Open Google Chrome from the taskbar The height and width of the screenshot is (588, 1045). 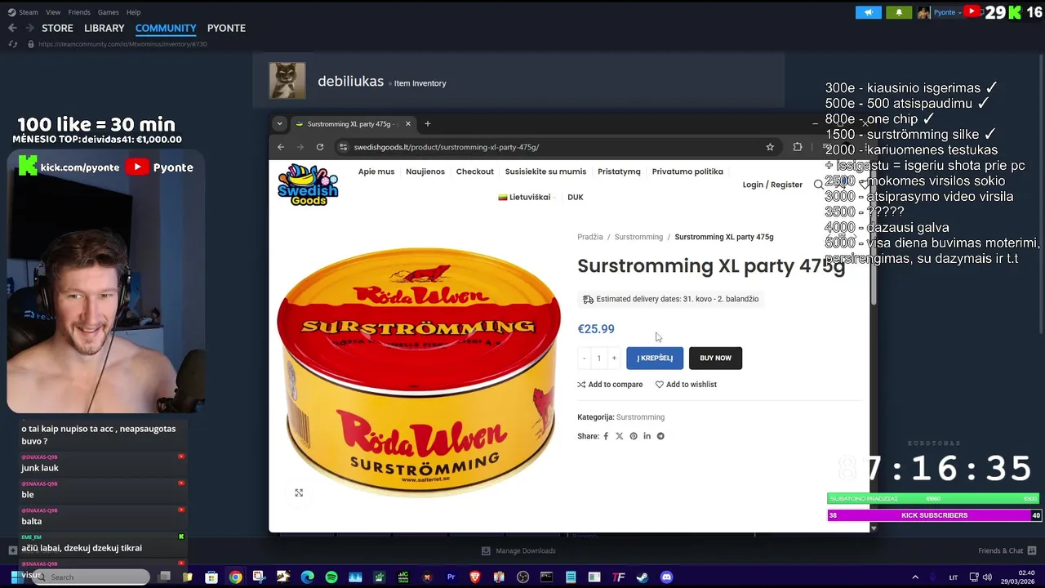click(235, 577)
